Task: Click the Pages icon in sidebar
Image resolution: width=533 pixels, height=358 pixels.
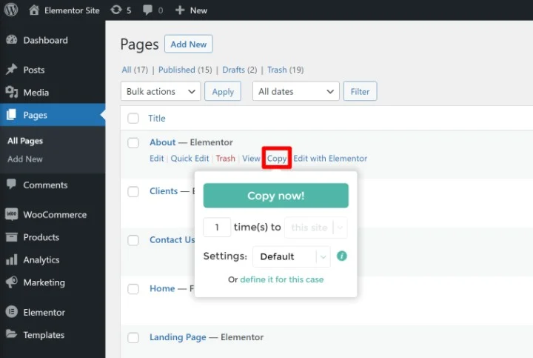Action: click(12, 115)
